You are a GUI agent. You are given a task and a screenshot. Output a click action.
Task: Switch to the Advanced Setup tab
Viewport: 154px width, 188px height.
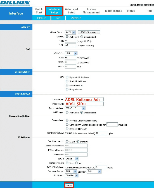71,11
